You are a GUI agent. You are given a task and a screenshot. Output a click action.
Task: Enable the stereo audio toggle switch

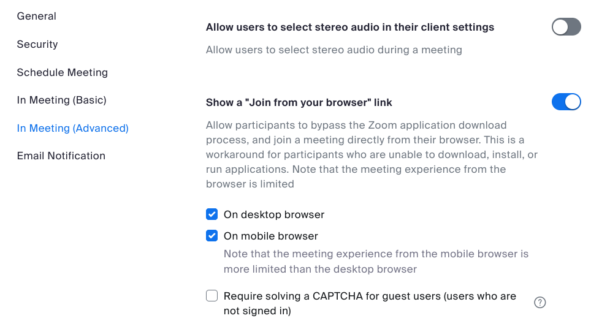point(566,27)
